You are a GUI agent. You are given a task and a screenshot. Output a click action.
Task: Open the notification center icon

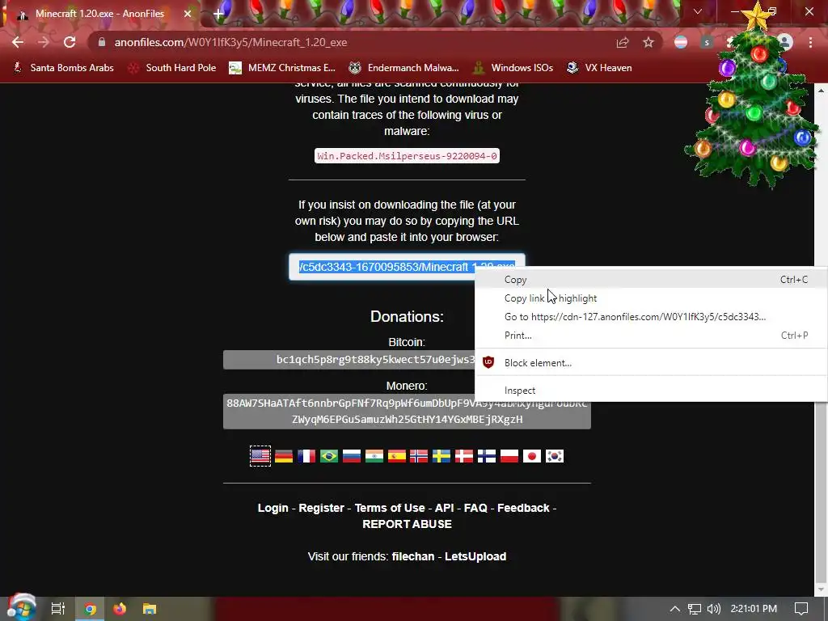coord(801,609)
